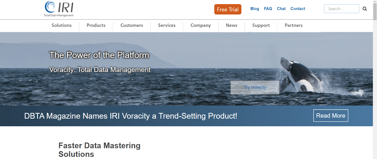Click the Try Voracity button
This screenshot has height=159, width=377.
(x=255, y=87)
